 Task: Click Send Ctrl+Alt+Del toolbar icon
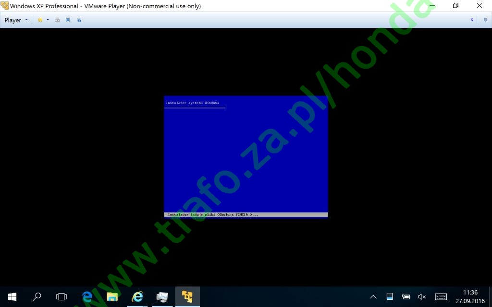click(57, 20)
